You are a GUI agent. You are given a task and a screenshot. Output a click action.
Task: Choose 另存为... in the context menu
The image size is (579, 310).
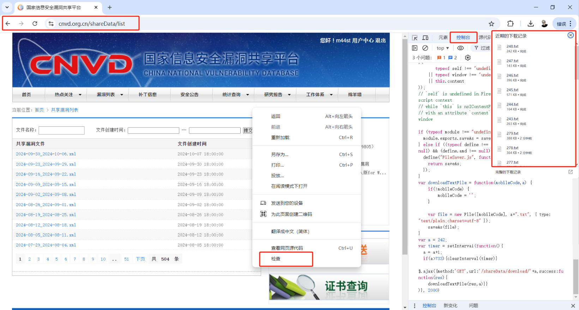(307, 154)
